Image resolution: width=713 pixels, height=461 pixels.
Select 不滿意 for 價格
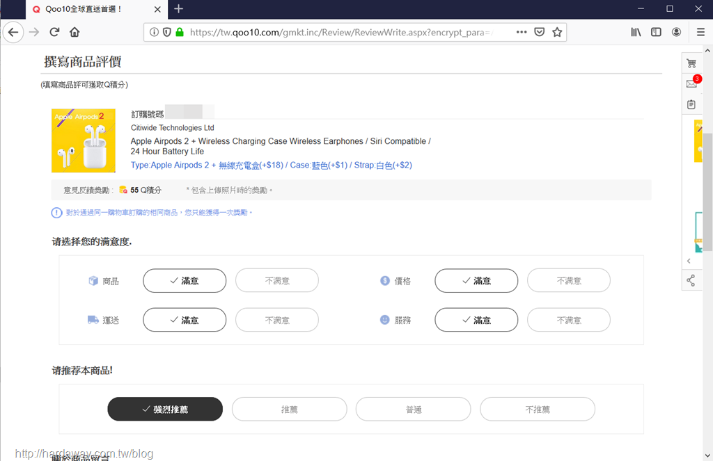point(569,281)
